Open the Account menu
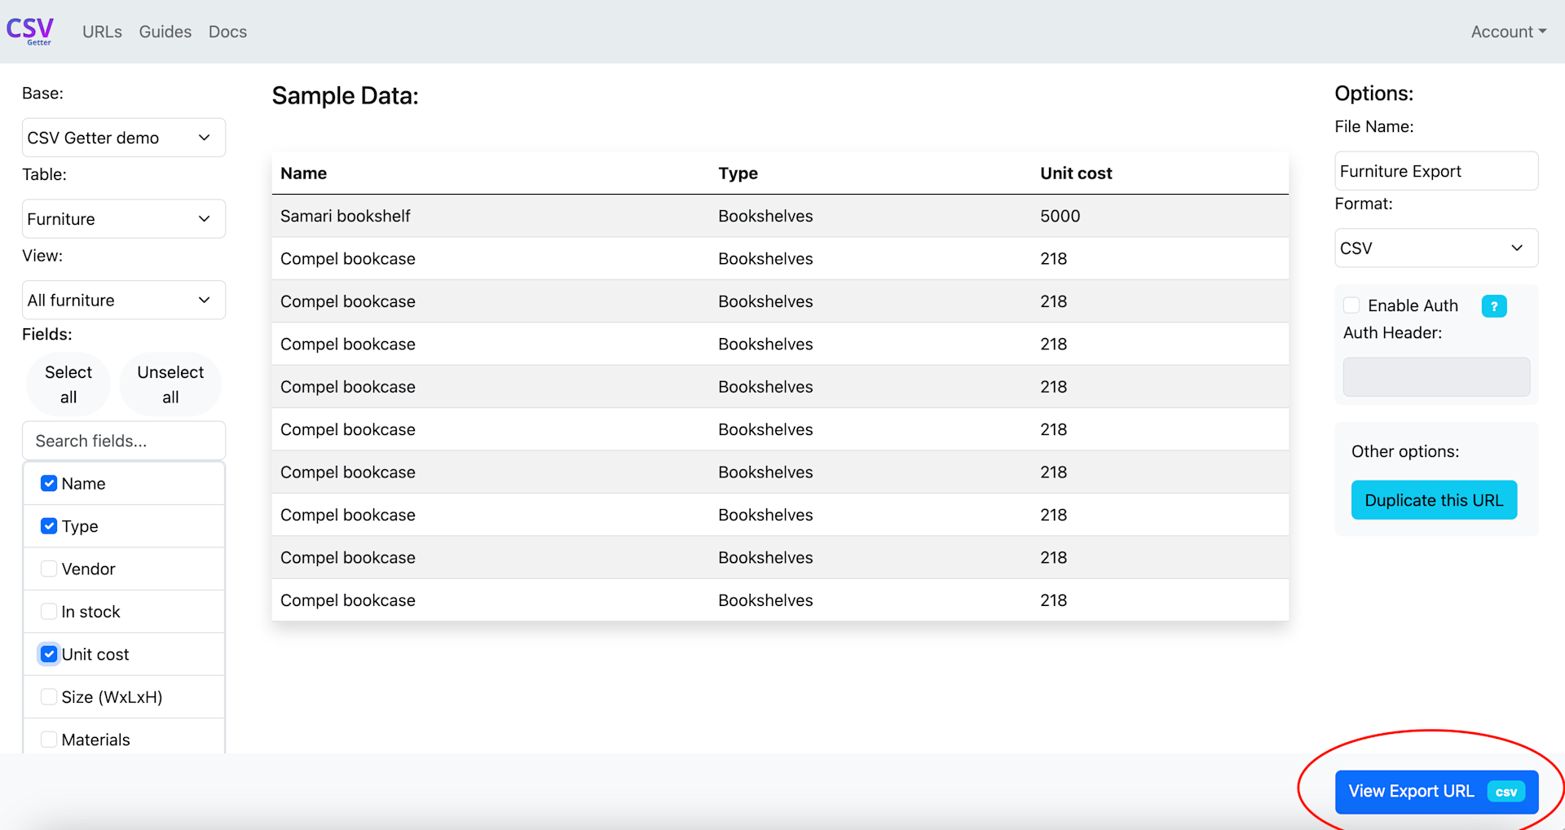Viewport: 1565px width, 830px height. [1508, 31]
